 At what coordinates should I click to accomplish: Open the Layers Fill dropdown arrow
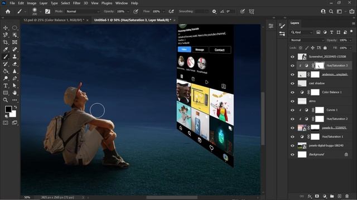(350, 48)
